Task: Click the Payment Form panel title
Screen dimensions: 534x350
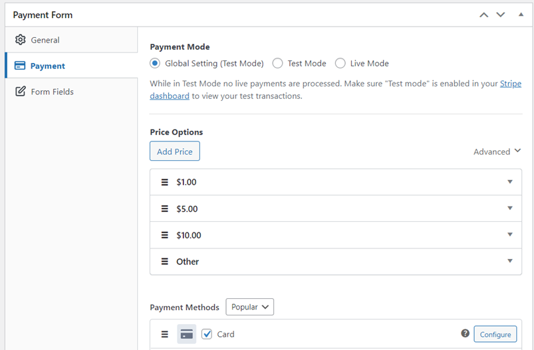Action: [43, 15]
